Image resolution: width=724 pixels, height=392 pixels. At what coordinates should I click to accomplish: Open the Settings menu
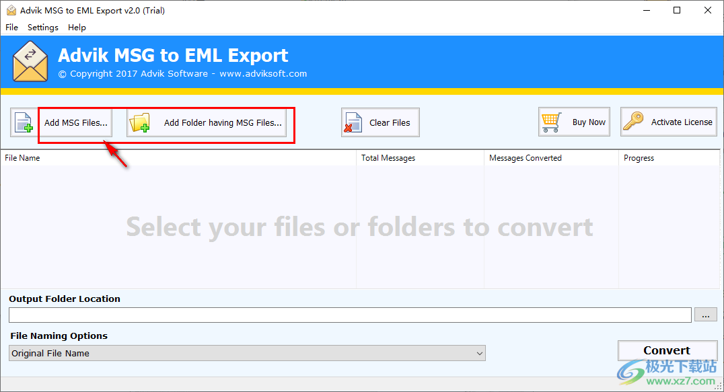(x=43, y=27)
